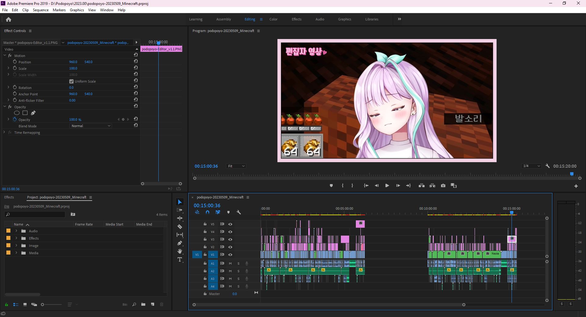Expand the Audio bin

point(16,231)
